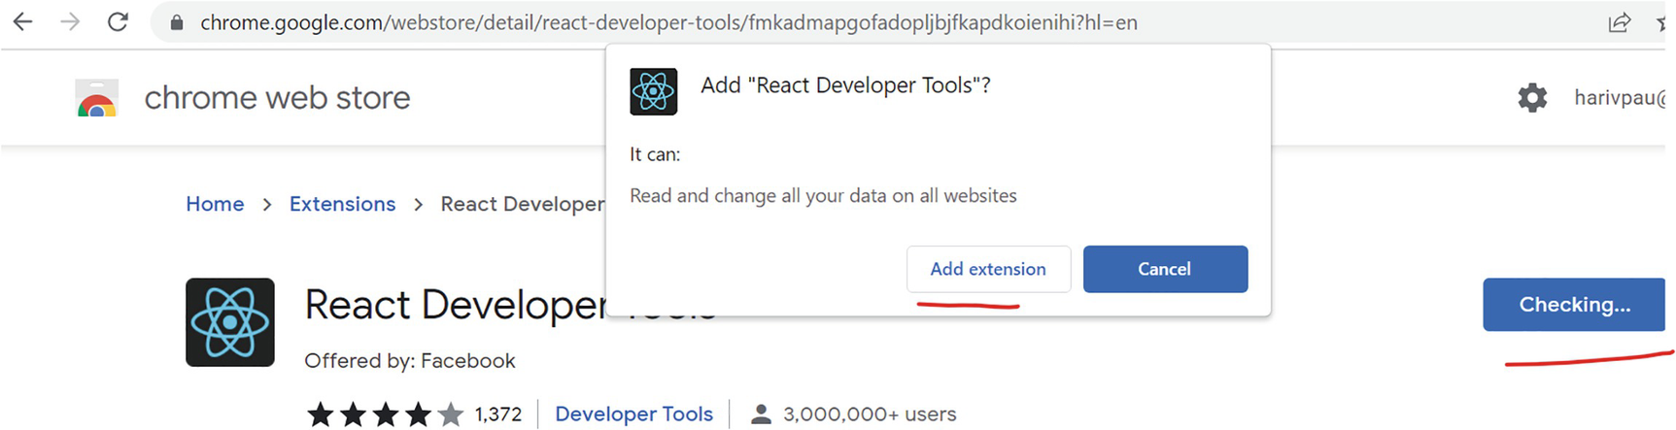The width and height of the screenshot is (1676, 430).
Task: Click the blue Checking... button
Action: coord(1573,305)
